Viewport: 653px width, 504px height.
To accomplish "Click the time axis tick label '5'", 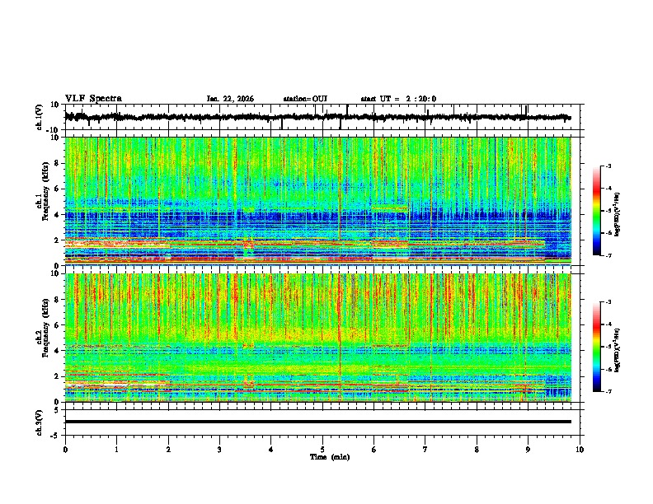I will point(322,450).
